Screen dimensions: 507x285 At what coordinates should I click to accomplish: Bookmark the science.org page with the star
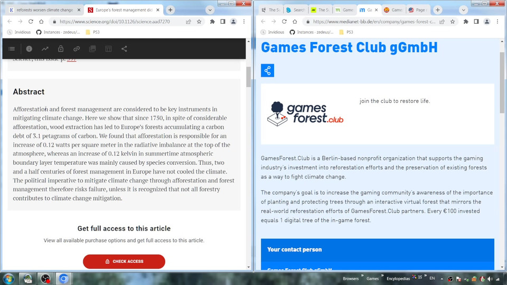(199, 22)
